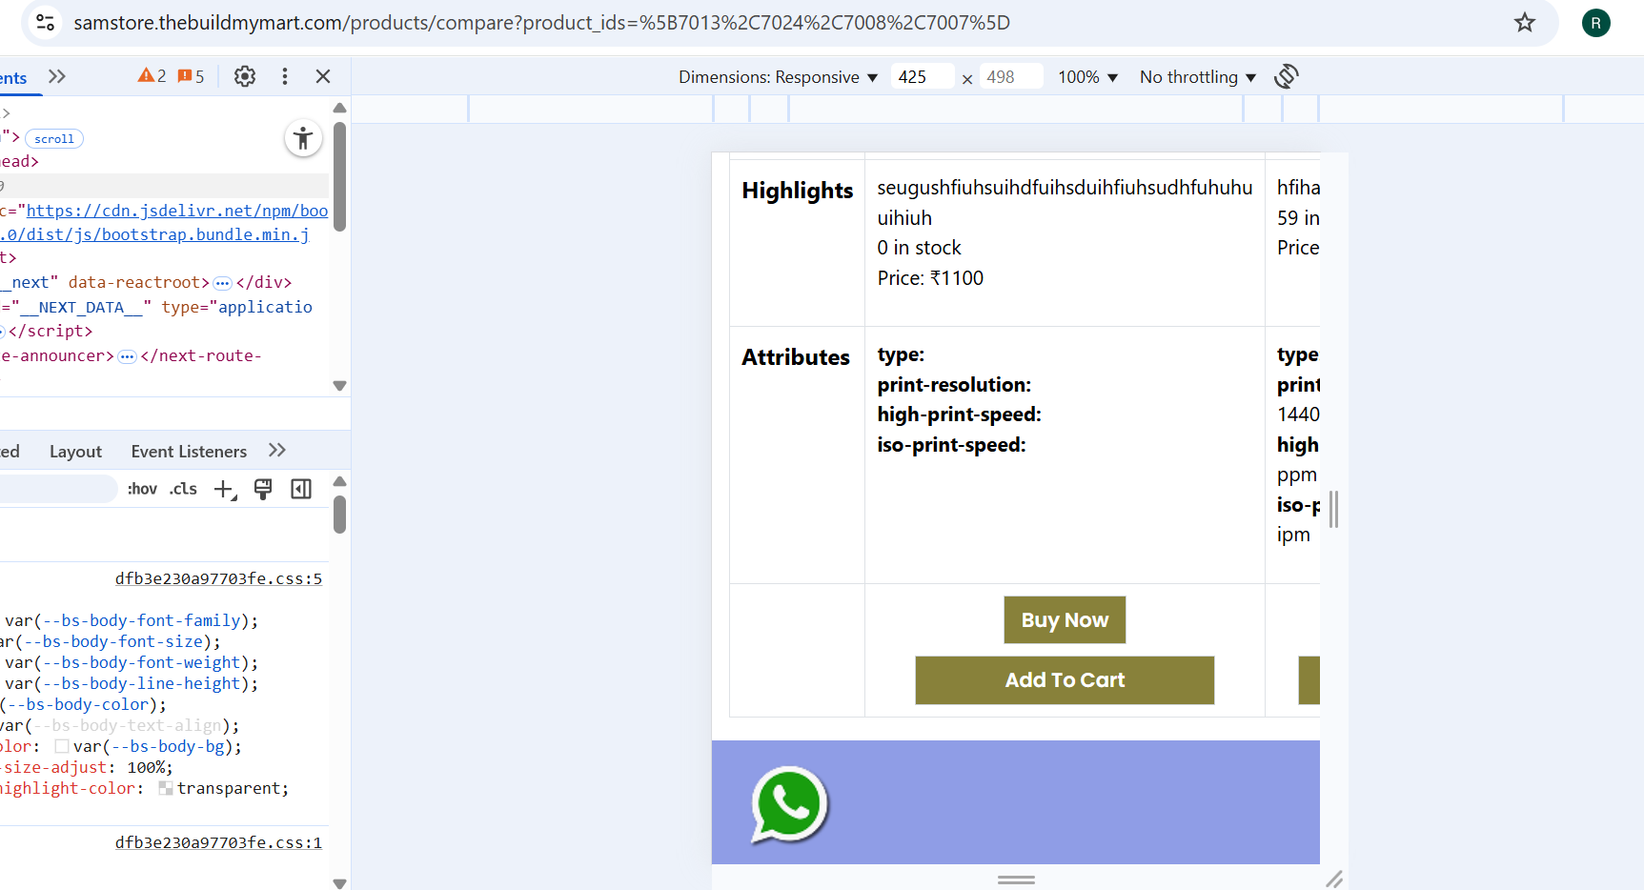Open the issues count showing 5
The width and height of the screenshot is (1644, 890).
click(191, 76)
